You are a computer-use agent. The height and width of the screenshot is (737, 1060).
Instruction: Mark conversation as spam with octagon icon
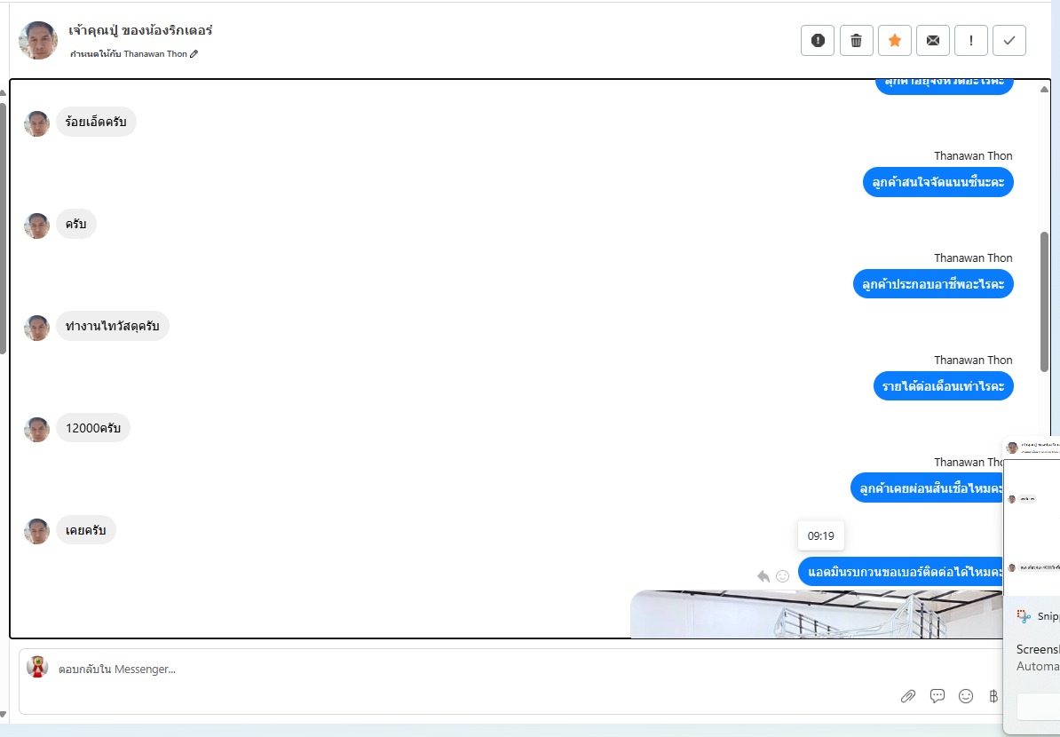(x=818, y=41)
